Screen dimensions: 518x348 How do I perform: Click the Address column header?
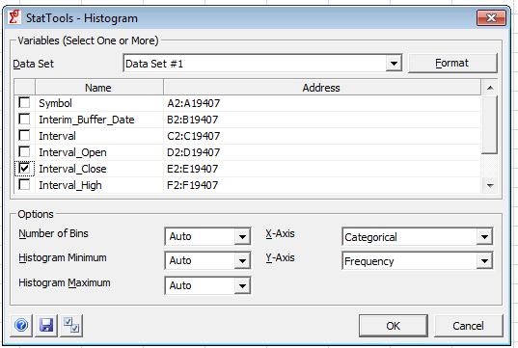pyautogui.click(x=322, y=88)
